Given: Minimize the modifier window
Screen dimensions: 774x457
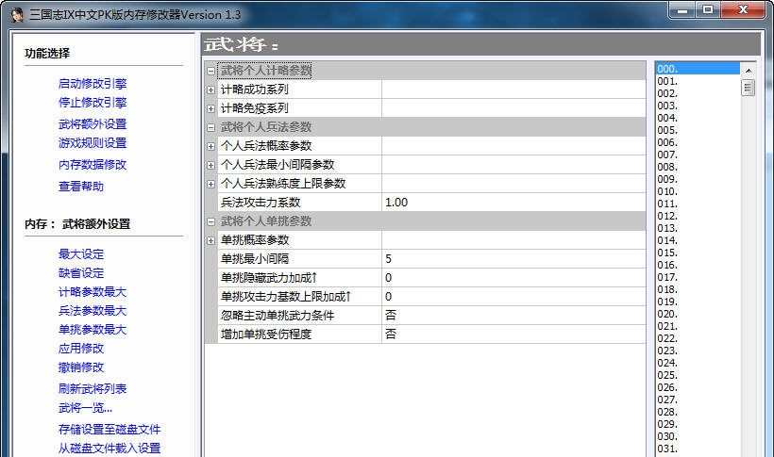Looking at the screenshot, I should point(682,9).
